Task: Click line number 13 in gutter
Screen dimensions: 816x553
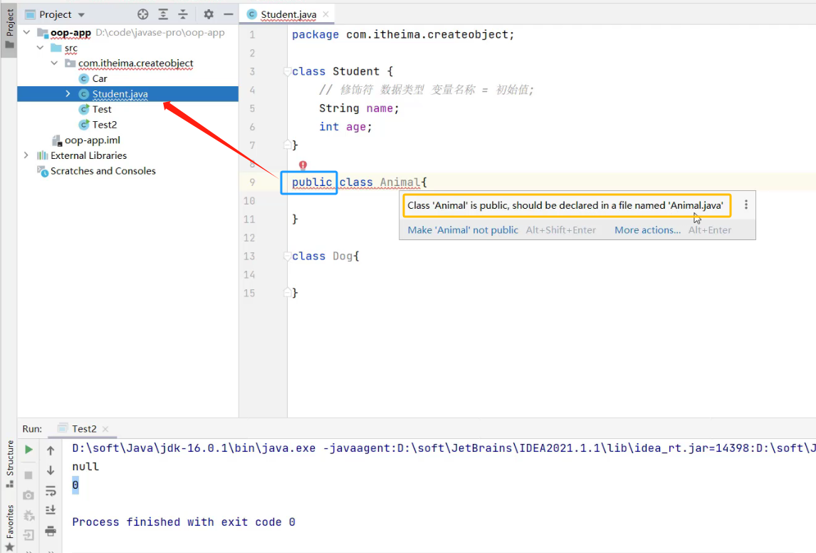Action: tap(249, 257)
